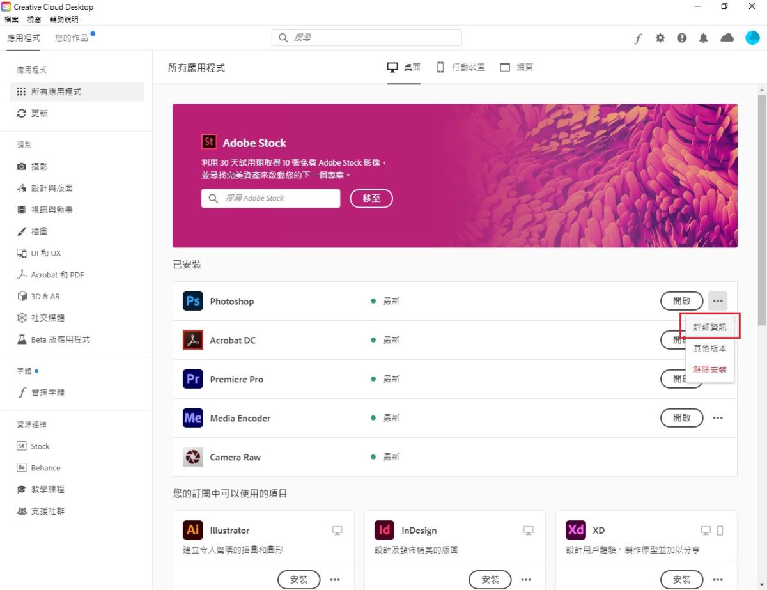Click the Adobe Stock search field
767x590 pixels.
[x=271, y=198]
